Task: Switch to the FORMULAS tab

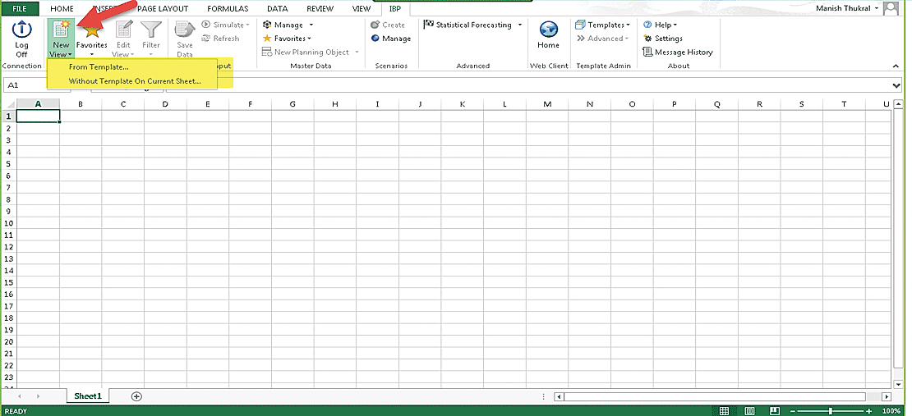Action: [x=228, y=9]
